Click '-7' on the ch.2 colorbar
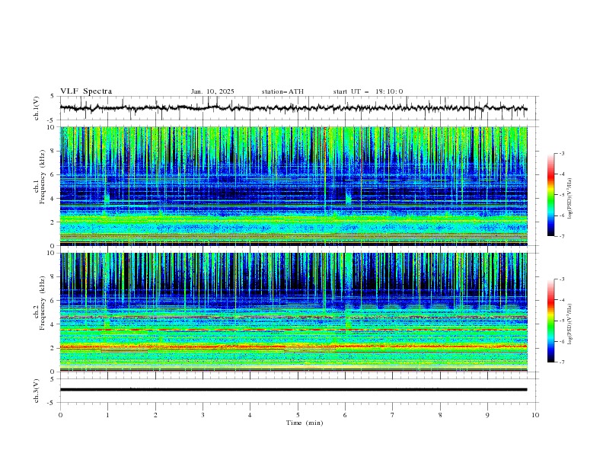This screenshot has width=603, height=466. pyautogui.click(x=561, y=362)
